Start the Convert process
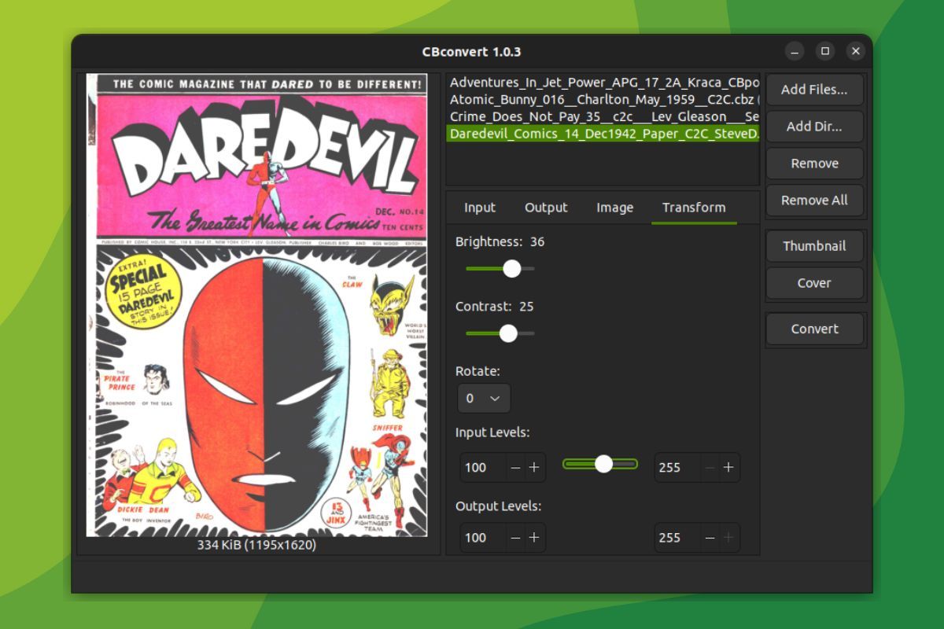 click(x=814, y=329)
